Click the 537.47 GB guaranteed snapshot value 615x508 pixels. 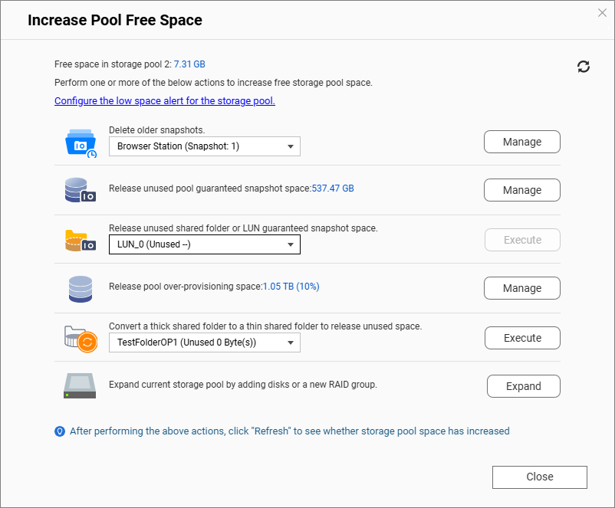click(333, 188)
